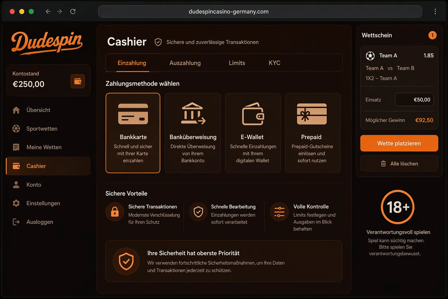
Task: Click the E-Wallet wallet icon
Action: point(253,114)
